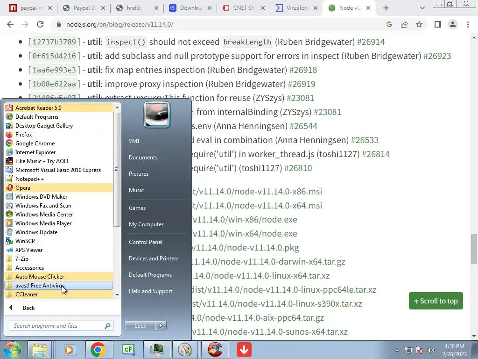Click the Lock button

click(x=140, y=326)
